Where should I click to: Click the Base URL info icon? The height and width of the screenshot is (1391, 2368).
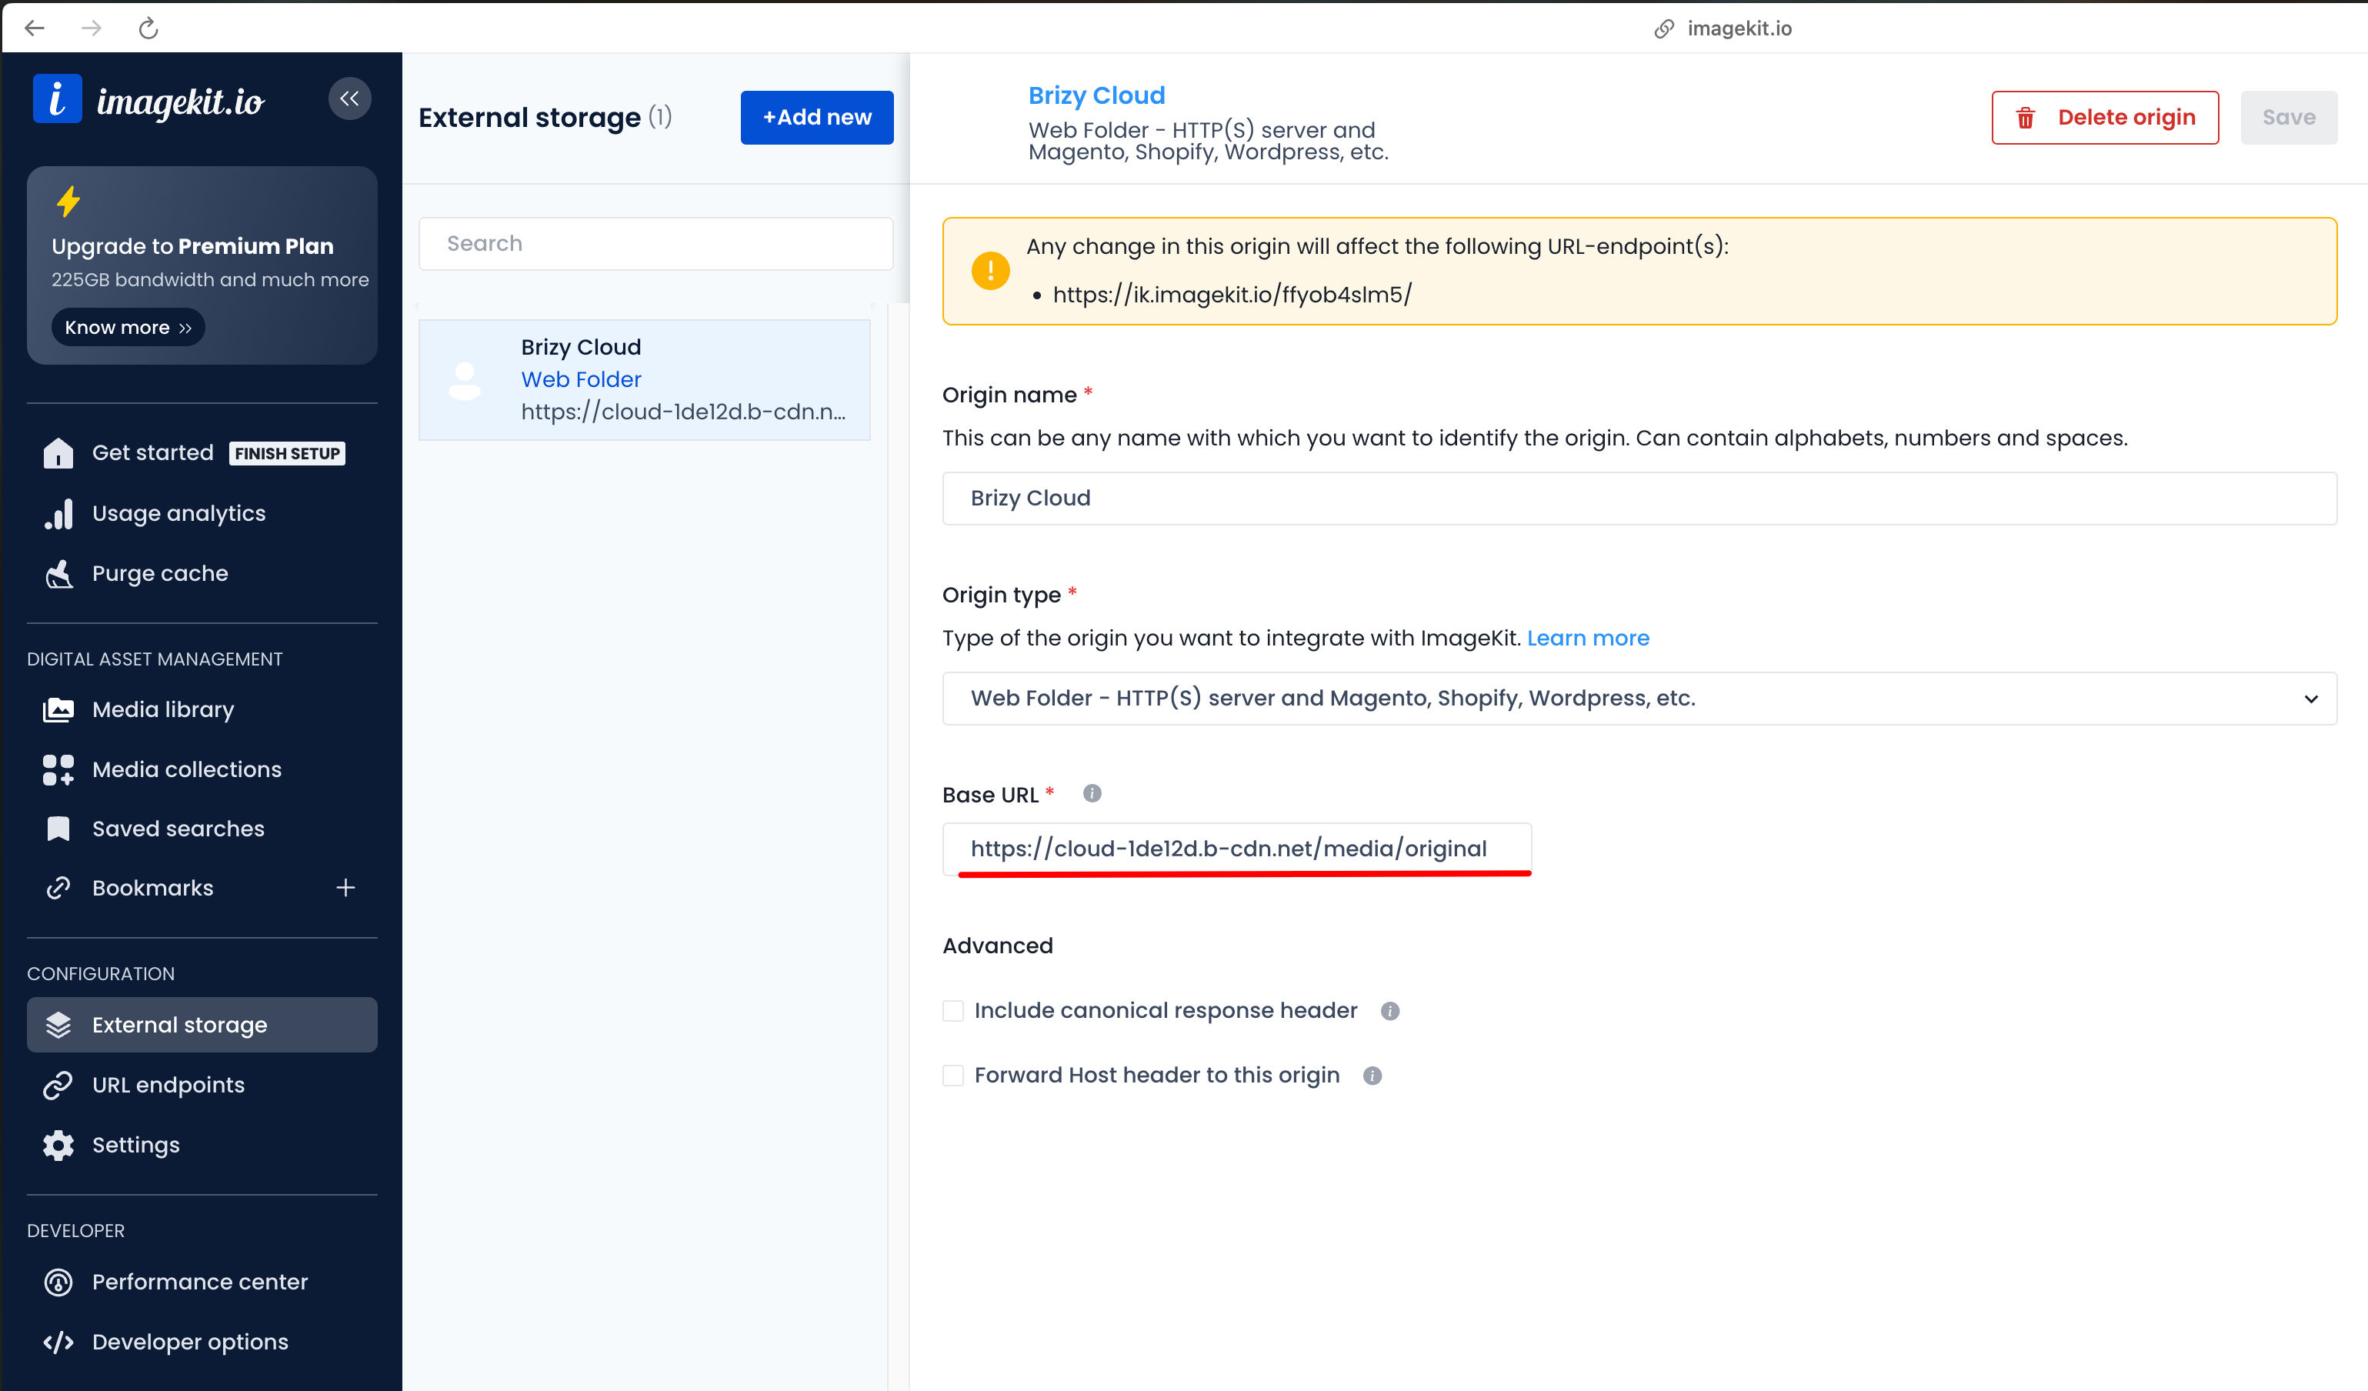[x=1092, y=794]
